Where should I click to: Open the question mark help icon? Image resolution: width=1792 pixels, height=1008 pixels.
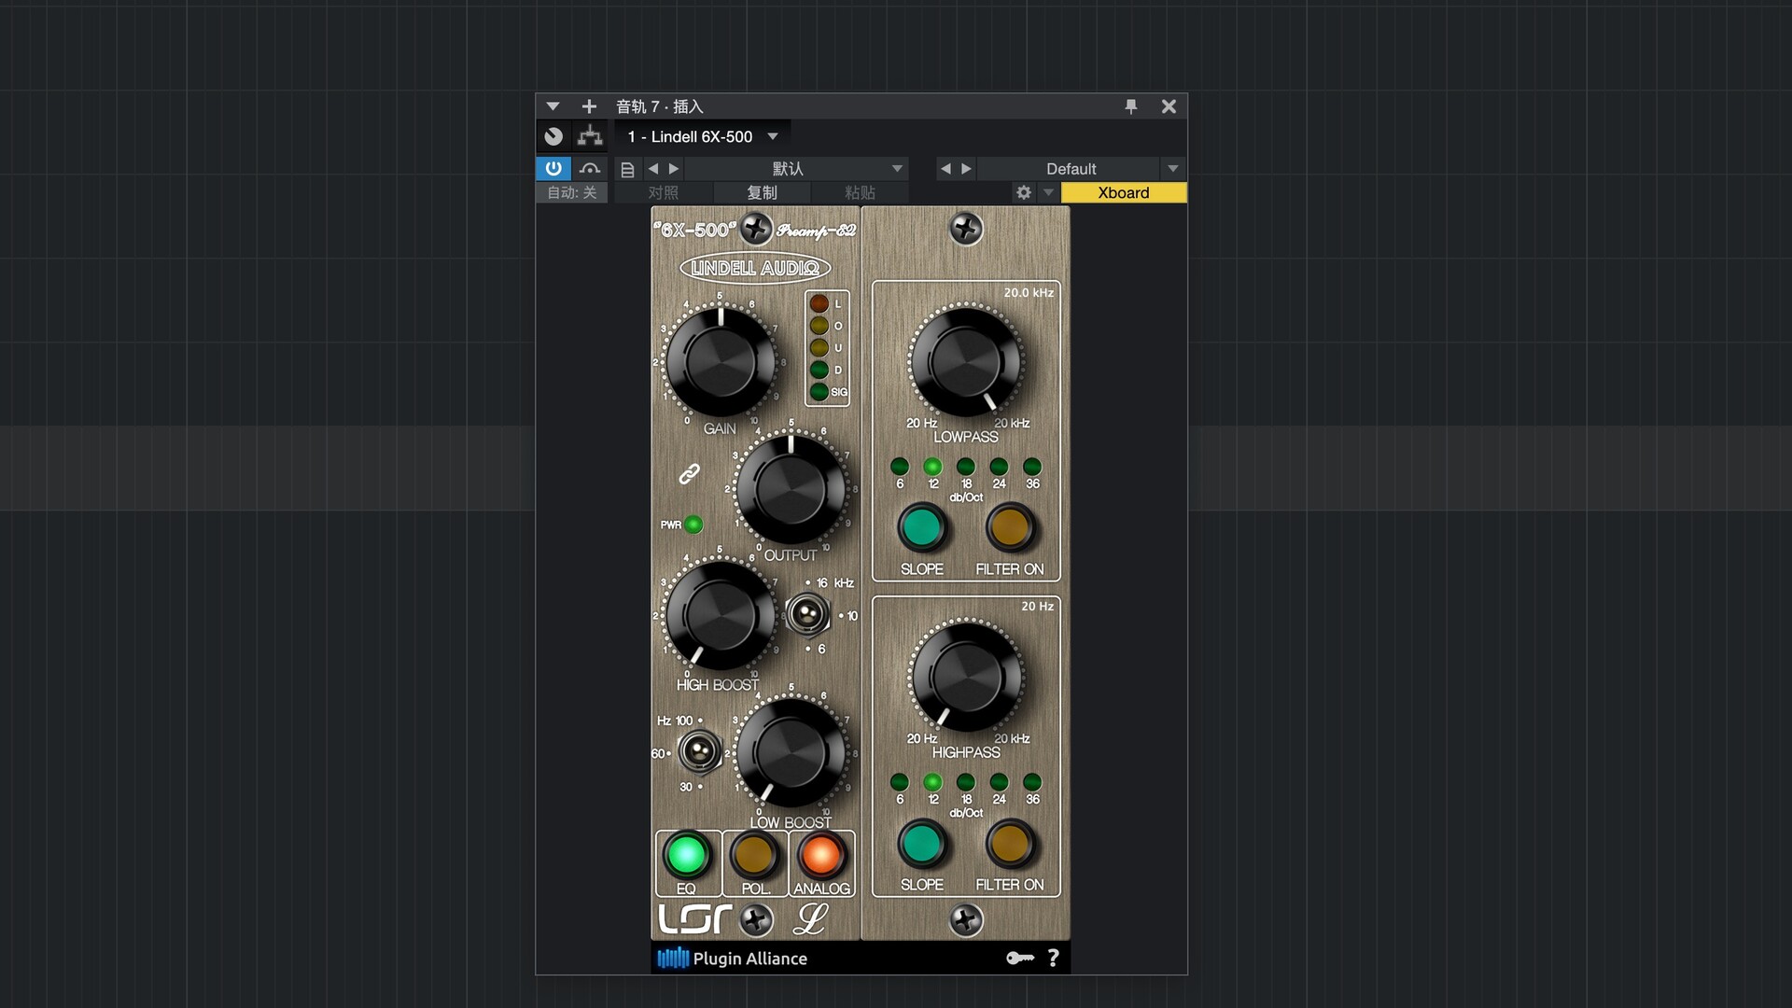(x=1054, y=958)
